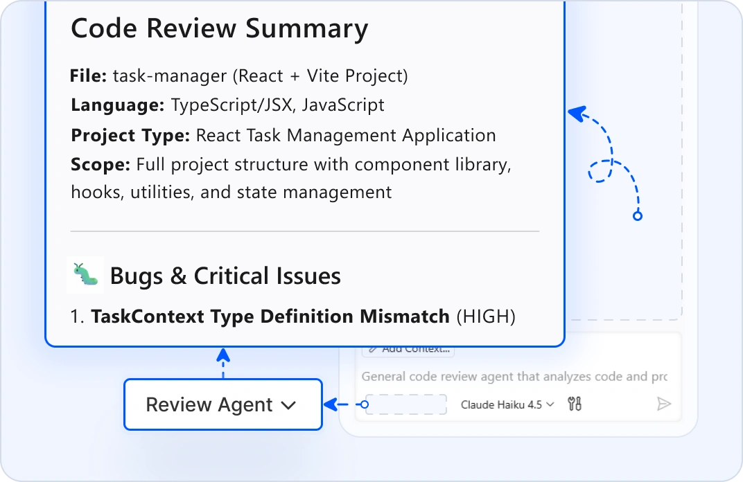Click the Code Review Summary heading
Image resolution: width=743 pixels, height=482 pixels.
tap(219, 29)
